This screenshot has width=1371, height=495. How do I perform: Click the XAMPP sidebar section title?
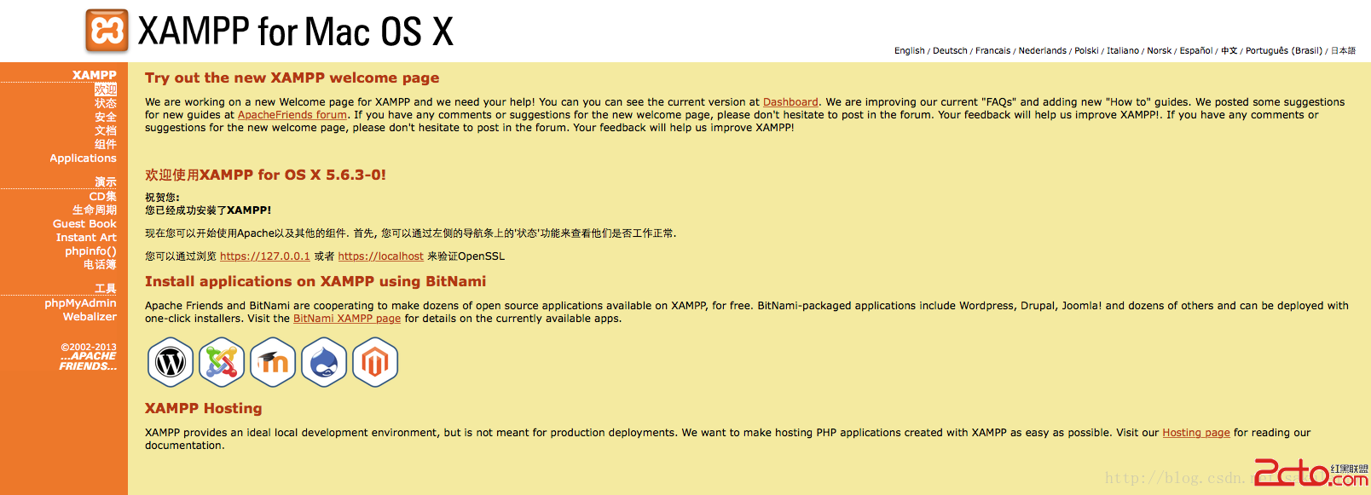(x=95, y=75)
